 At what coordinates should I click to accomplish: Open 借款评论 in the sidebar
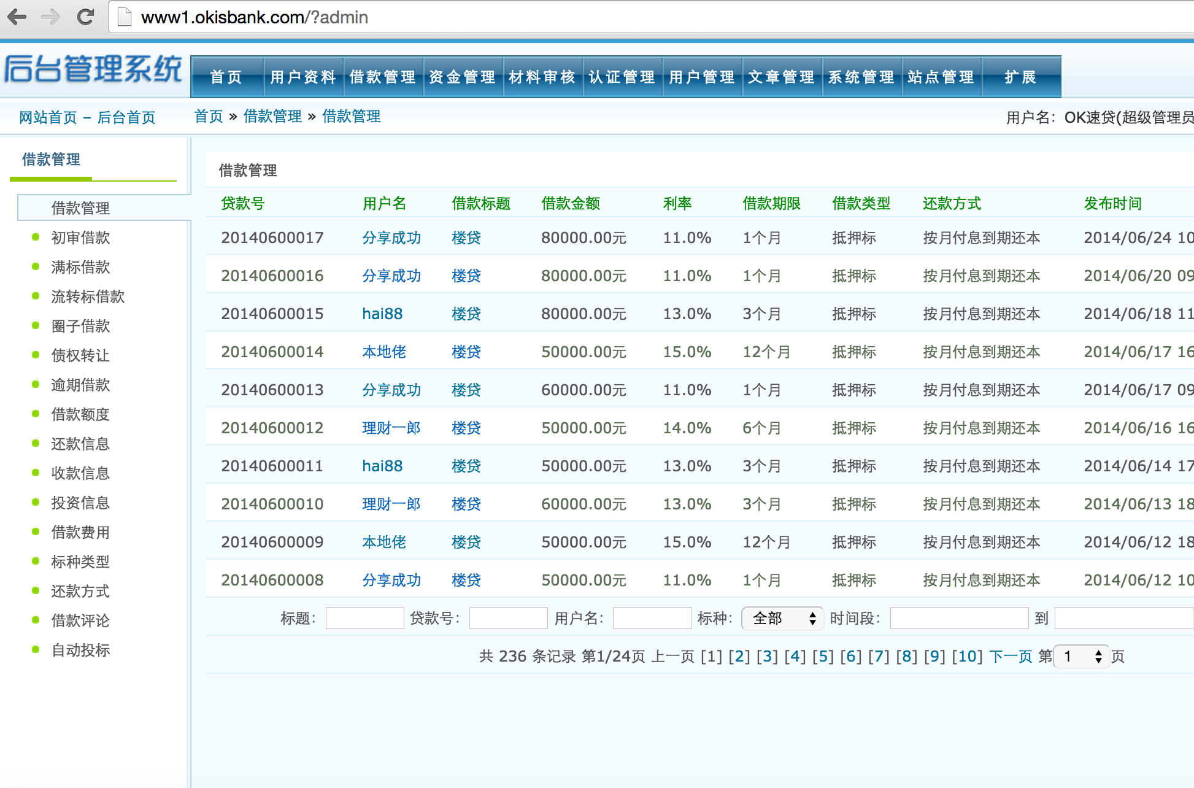click(x=80, y=620)
